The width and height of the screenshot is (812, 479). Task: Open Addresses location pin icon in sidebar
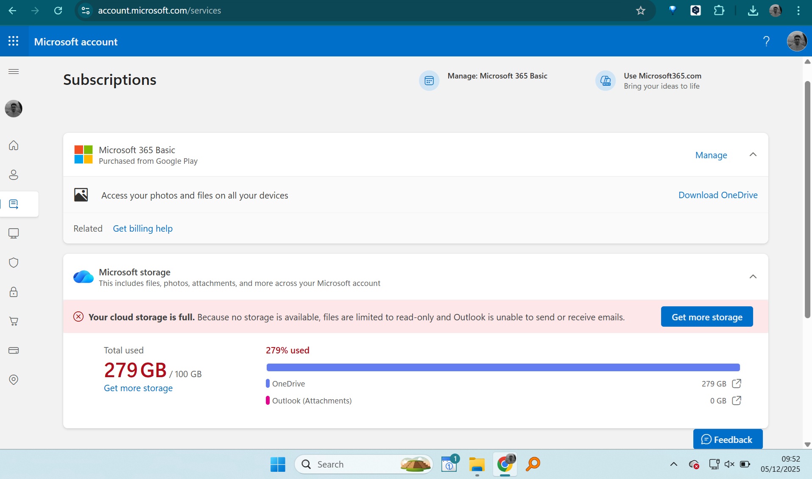coord(14,380)
